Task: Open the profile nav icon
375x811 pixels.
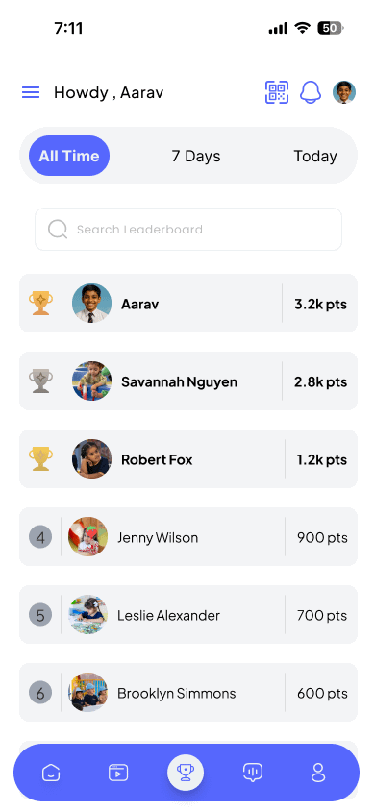Action: pyautogui.click(x=318, y=773)
